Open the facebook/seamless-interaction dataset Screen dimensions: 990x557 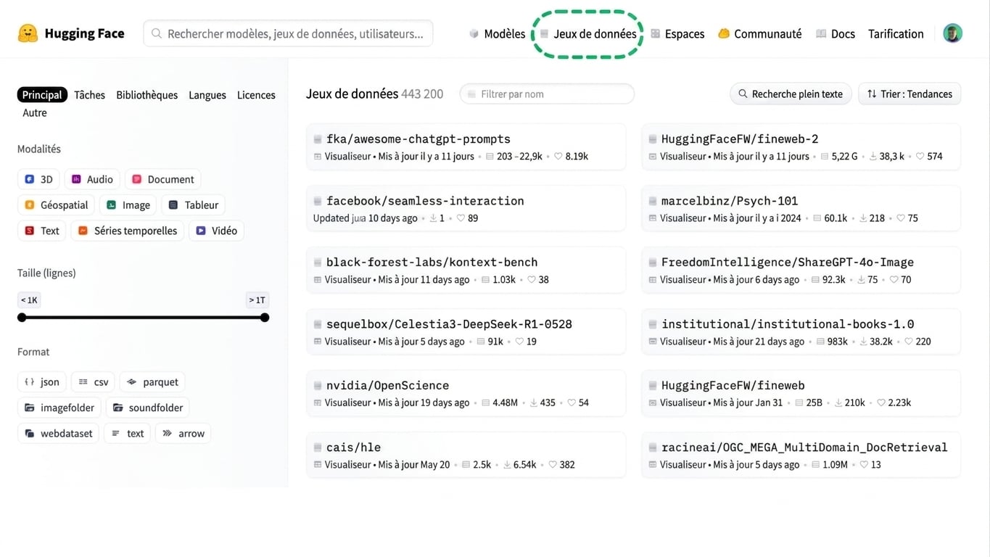tap(466, 208)
